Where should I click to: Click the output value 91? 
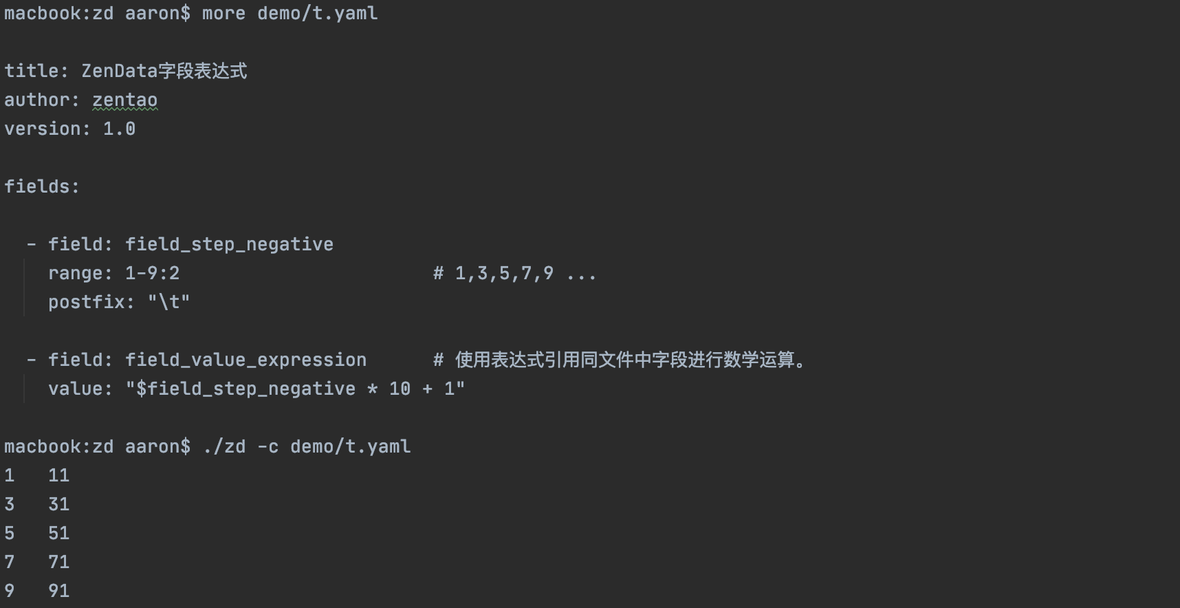(58, 591)
